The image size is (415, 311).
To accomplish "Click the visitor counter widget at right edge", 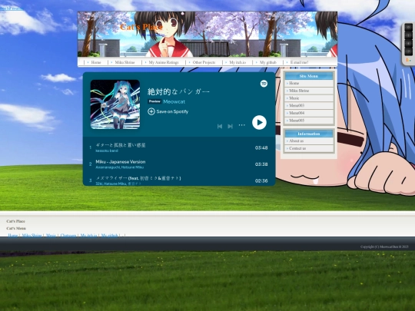I will 408,44.
